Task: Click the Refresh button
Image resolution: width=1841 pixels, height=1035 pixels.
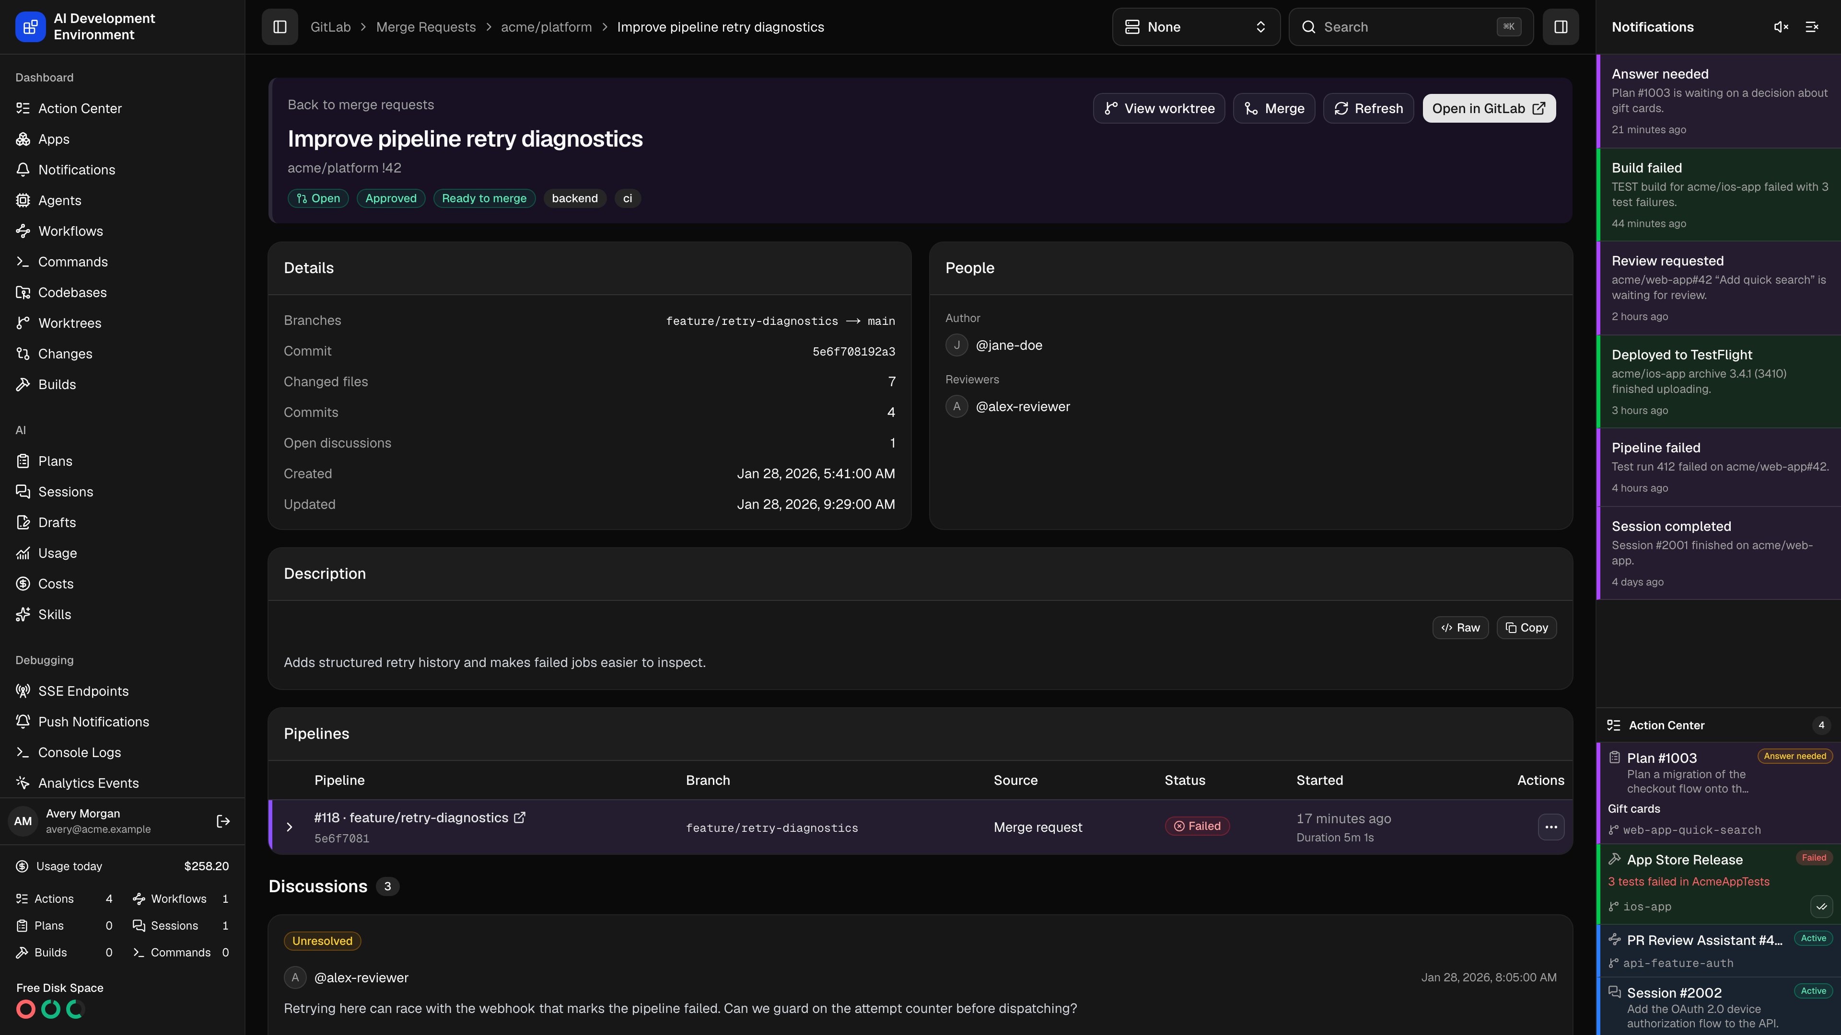Action: 1368,109
